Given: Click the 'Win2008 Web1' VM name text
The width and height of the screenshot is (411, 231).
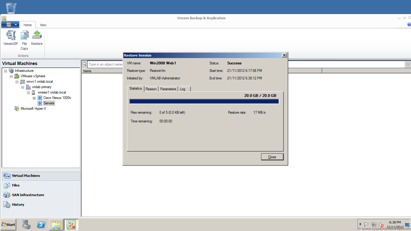Looking at the screenshot, I should (163, 63).
